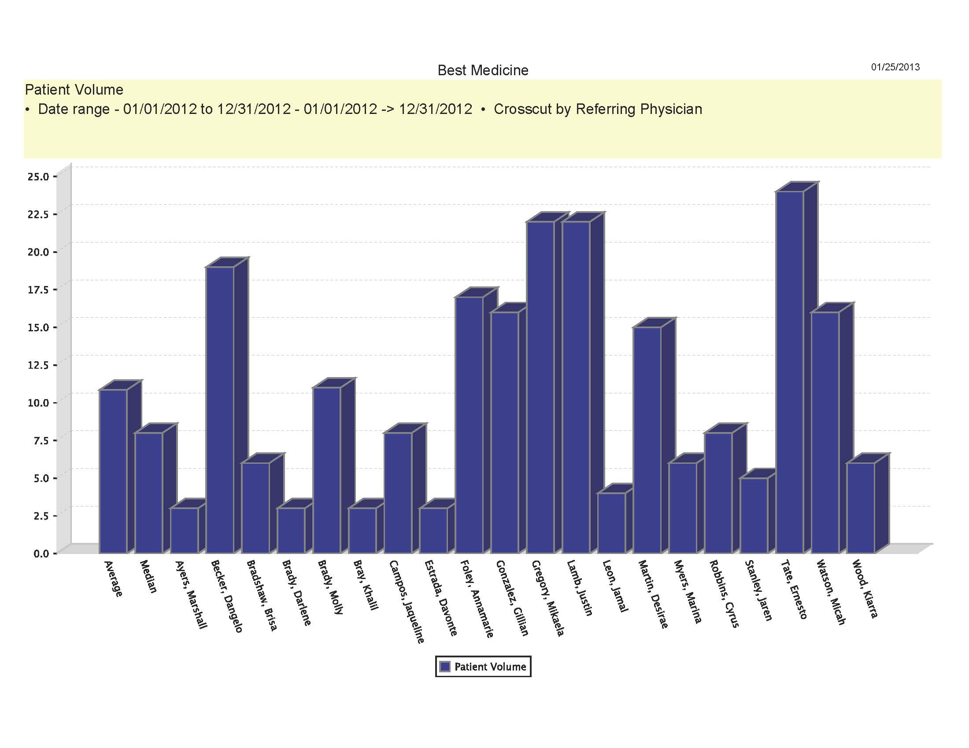This screenshot has width=969, height=748.
Task: Click the 'Gonzalez, Gillian' axis label
Action: (x=512, y=598)
